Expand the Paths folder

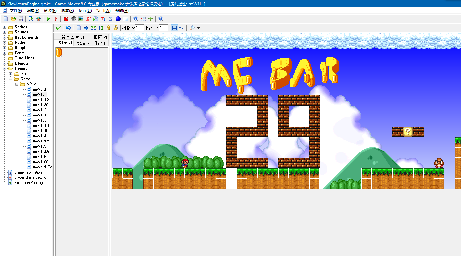[5, 43]
